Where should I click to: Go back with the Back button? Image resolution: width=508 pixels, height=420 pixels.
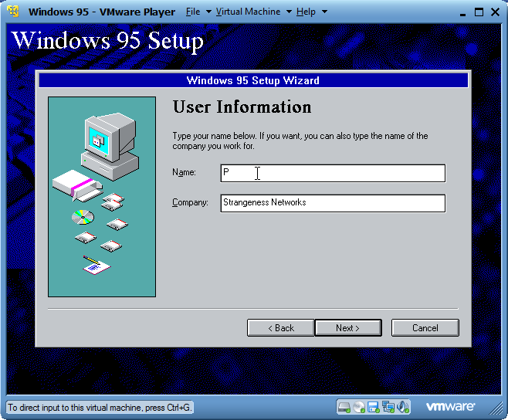click(280, 328)
